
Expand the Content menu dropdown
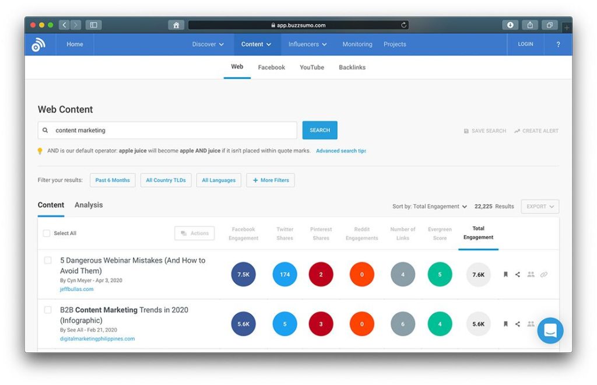(257, 44)
